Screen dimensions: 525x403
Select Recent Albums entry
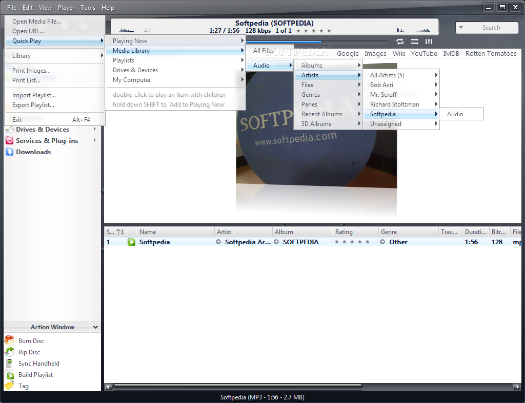pos(328,114)
